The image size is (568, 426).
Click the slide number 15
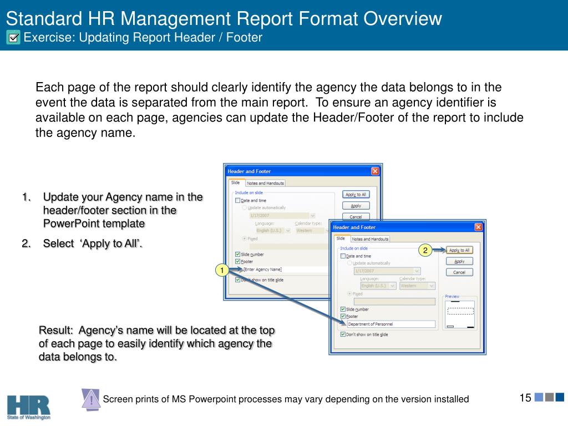click(525, 398)
